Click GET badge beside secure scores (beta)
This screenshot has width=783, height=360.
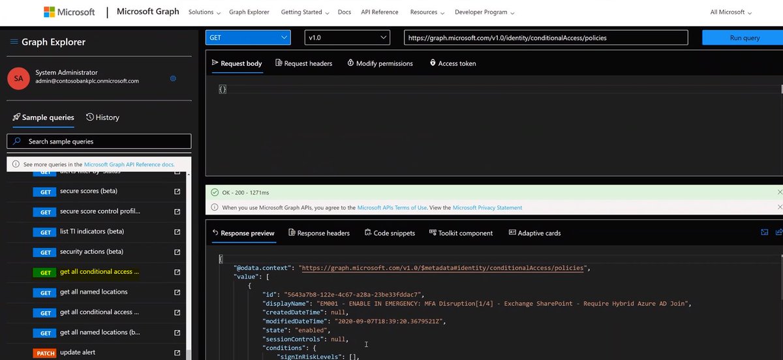45,192
